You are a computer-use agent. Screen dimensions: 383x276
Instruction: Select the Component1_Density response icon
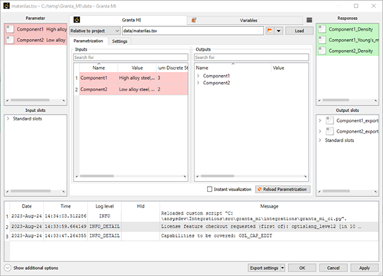pos(322,29)
